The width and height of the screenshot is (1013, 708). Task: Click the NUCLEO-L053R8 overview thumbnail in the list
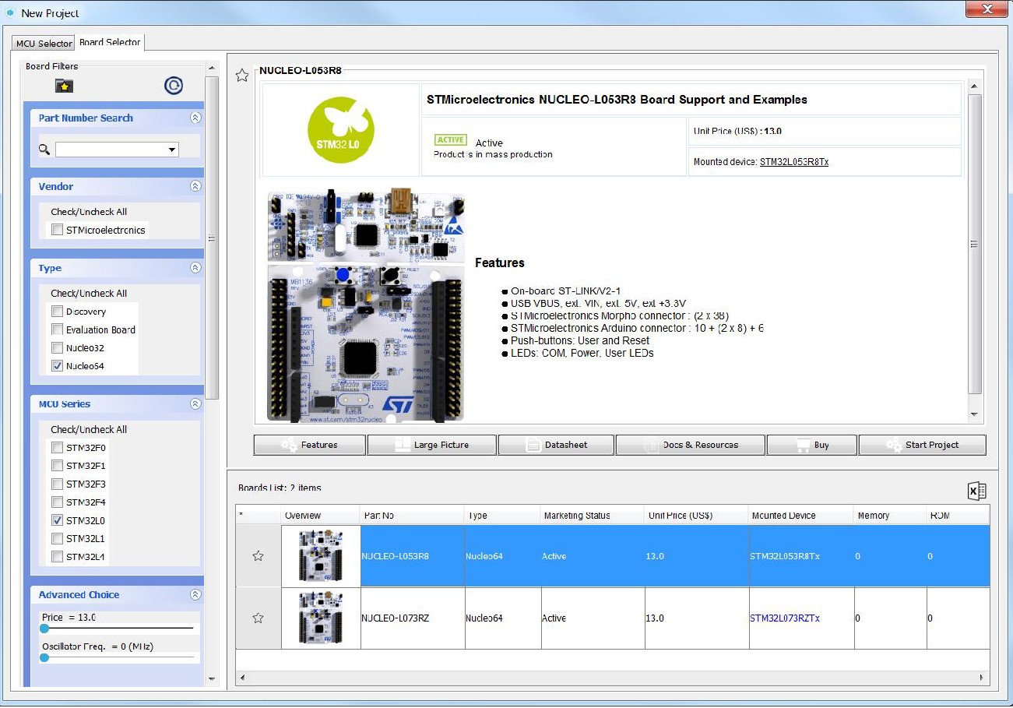tap(321, 556)
